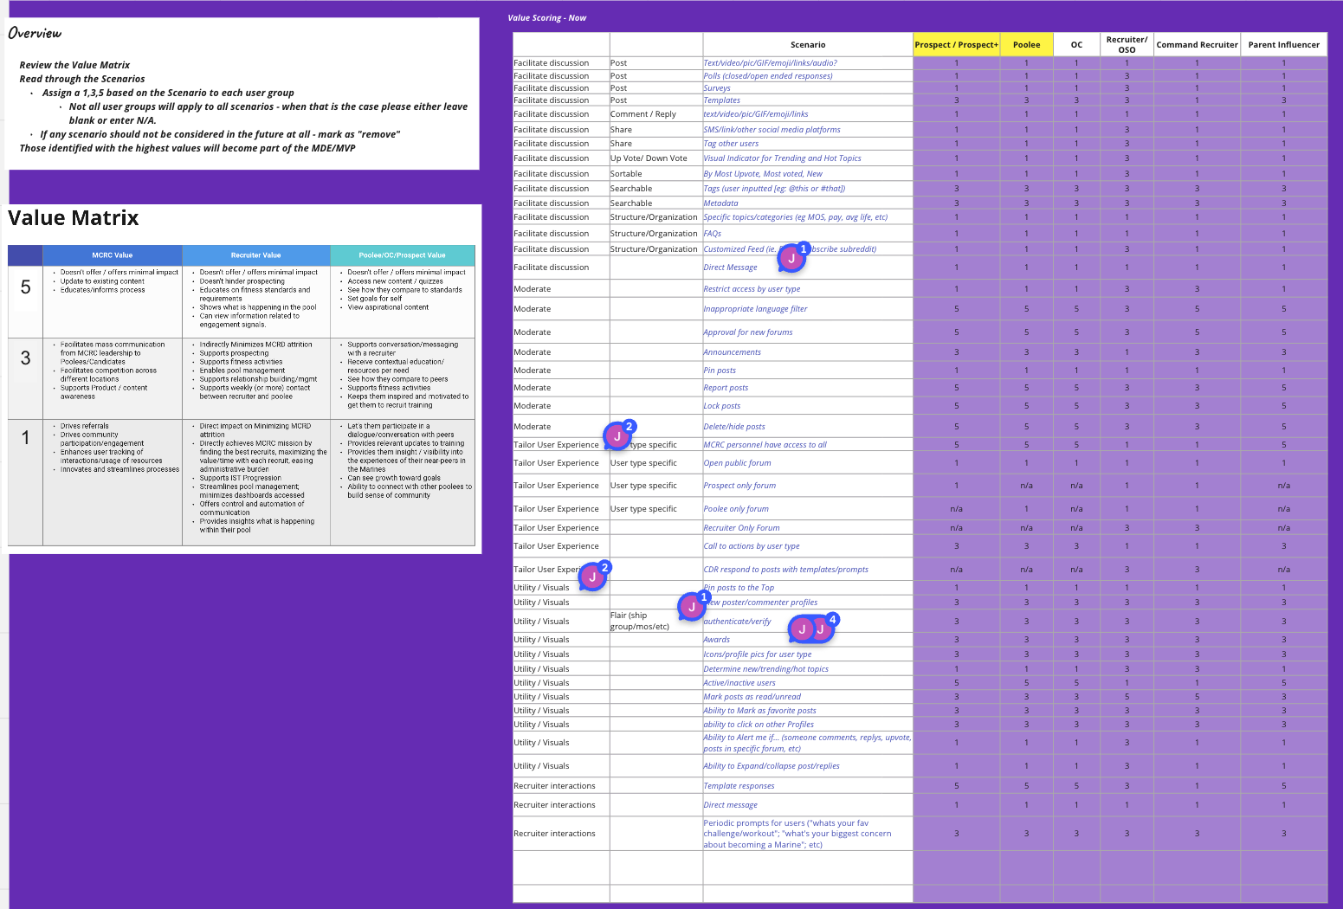
Task: Open the Periodic prompts for users link
Action: tap(797, 834)
